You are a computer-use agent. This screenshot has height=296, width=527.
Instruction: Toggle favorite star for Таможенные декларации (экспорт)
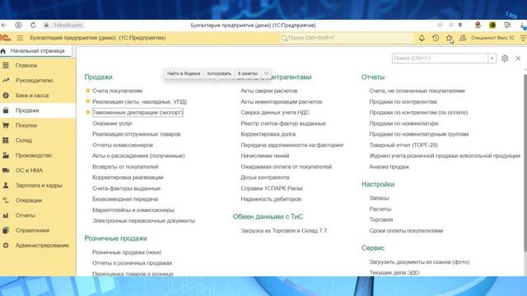[88, 113]
